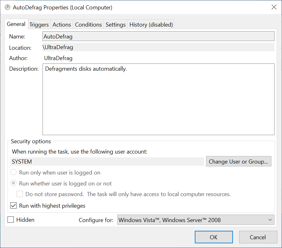The width and height of the screenshot is (282, 248).
Task: Switch to the Conditions tab
Action: (x=88, y=24)
